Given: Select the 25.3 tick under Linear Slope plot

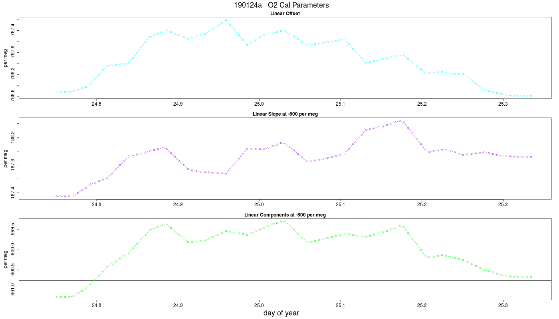Looking at the screenshot, I should point(503,205).
